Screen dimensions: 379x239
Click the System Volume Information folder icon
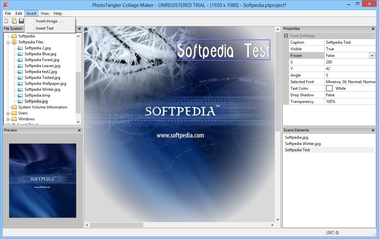pos(14,107)
